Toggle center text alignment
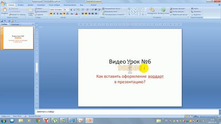 (x=86, y=14)
